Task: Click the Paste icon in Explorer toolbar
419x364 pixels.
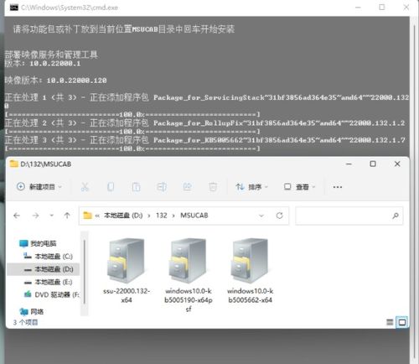Action: point(136,187)
